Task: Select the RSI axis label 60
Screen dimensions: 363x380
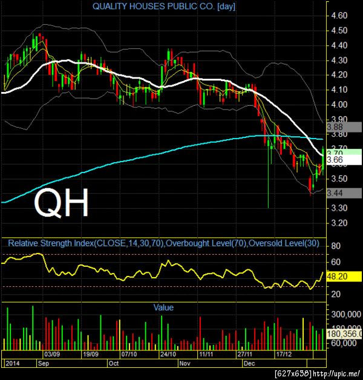Action: (x=336, y=262)
